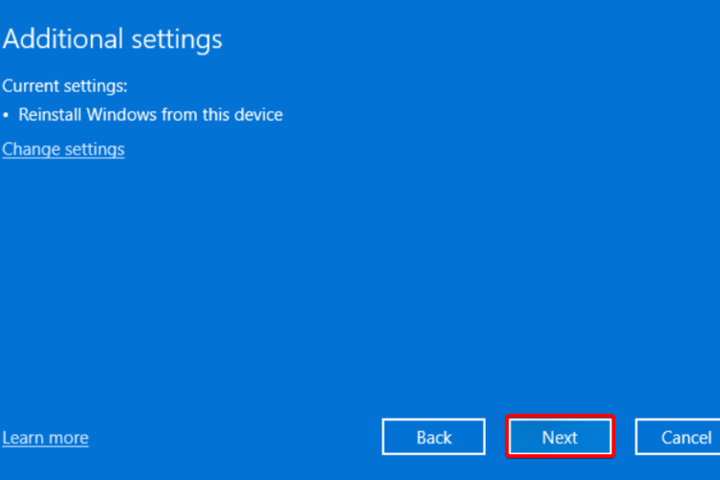Image resolution: width=720 pixels, height=480 pixels.
Task: Click the underlined Learn more text
Action: click(x=45, y=438)
